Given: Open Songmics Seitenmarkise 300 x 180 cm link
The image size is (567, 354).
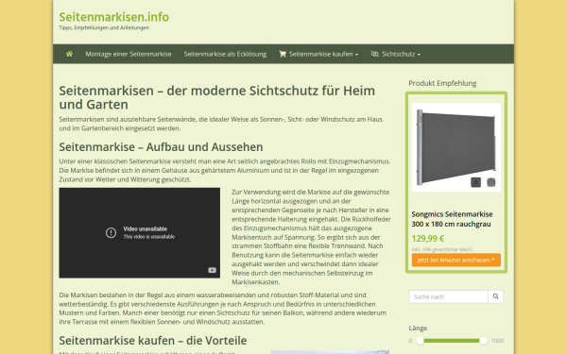Looking at the screenshot, I should (452, 219).
